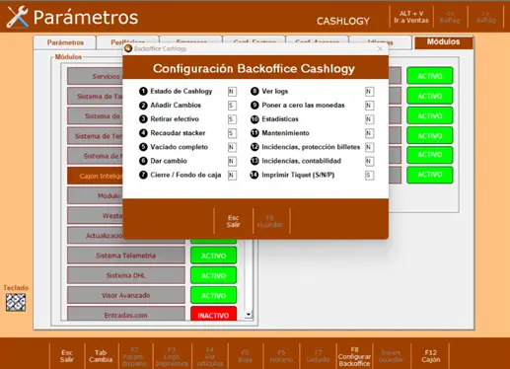
Task: Click the modules list scrollbar down arrow
Action: coord(249,315)
